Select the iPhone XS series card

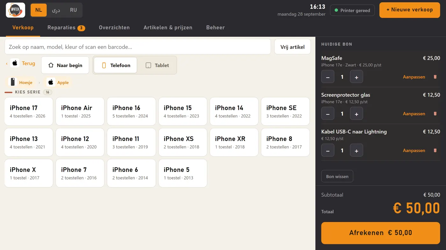tap(183, 142)
